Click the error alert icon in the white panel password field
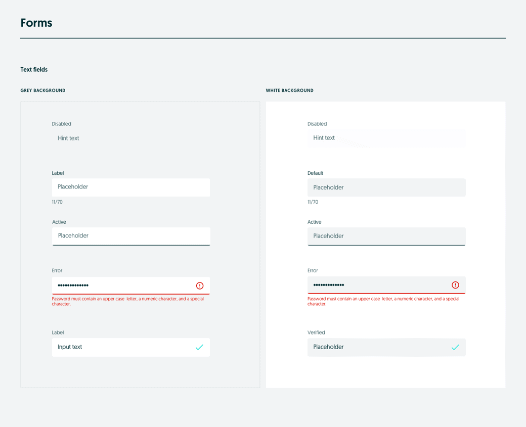526x427 pixels. 455,285
